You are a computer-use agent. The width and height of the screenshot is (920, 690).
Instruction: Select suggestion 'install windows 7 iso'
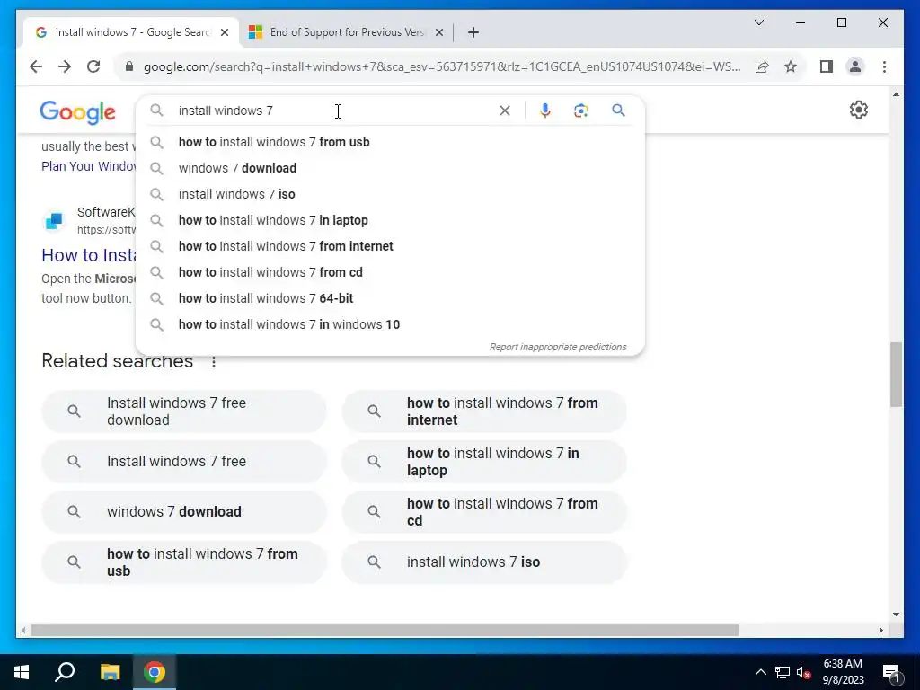pos(390,194)
